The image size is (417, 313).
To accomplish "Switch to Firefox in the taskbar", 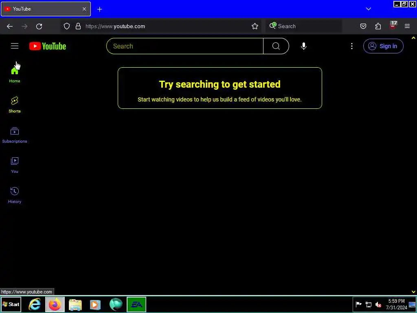I will tap(55, 304).
